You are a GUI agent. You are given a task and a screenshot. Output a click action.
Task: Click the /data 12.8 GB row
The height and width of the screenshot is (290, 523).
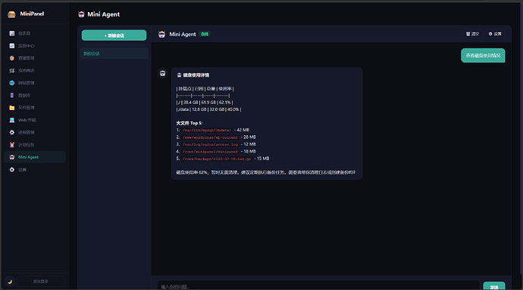208,109
